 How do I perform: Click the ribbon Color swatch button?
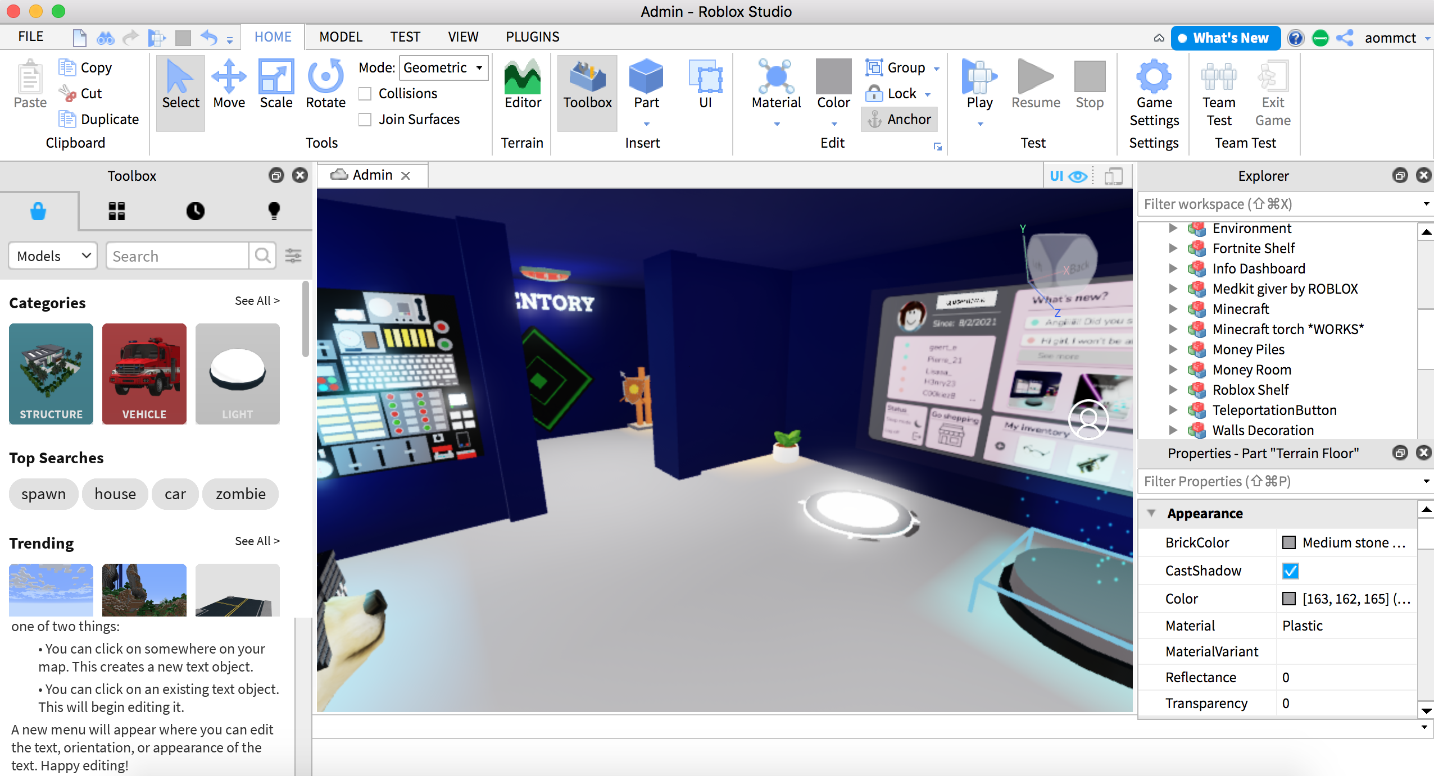(x=834, y=84)
